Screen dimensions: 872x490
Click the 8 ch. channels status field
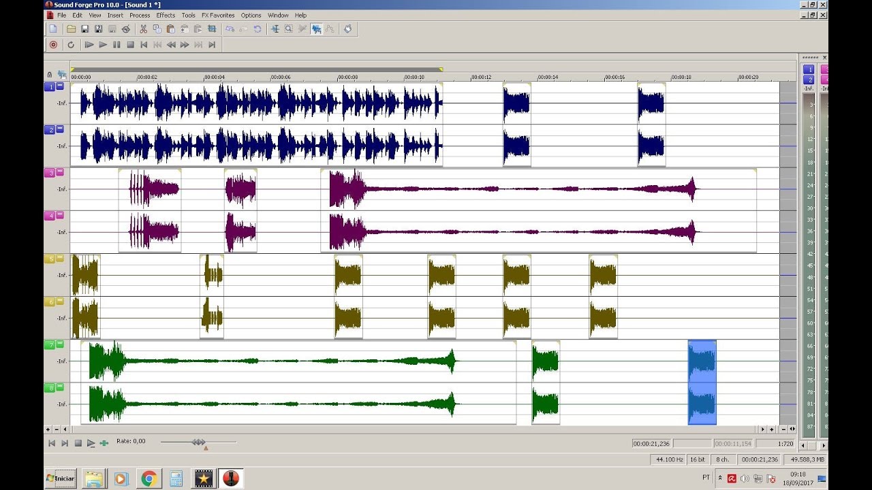[x=723, y=459]
